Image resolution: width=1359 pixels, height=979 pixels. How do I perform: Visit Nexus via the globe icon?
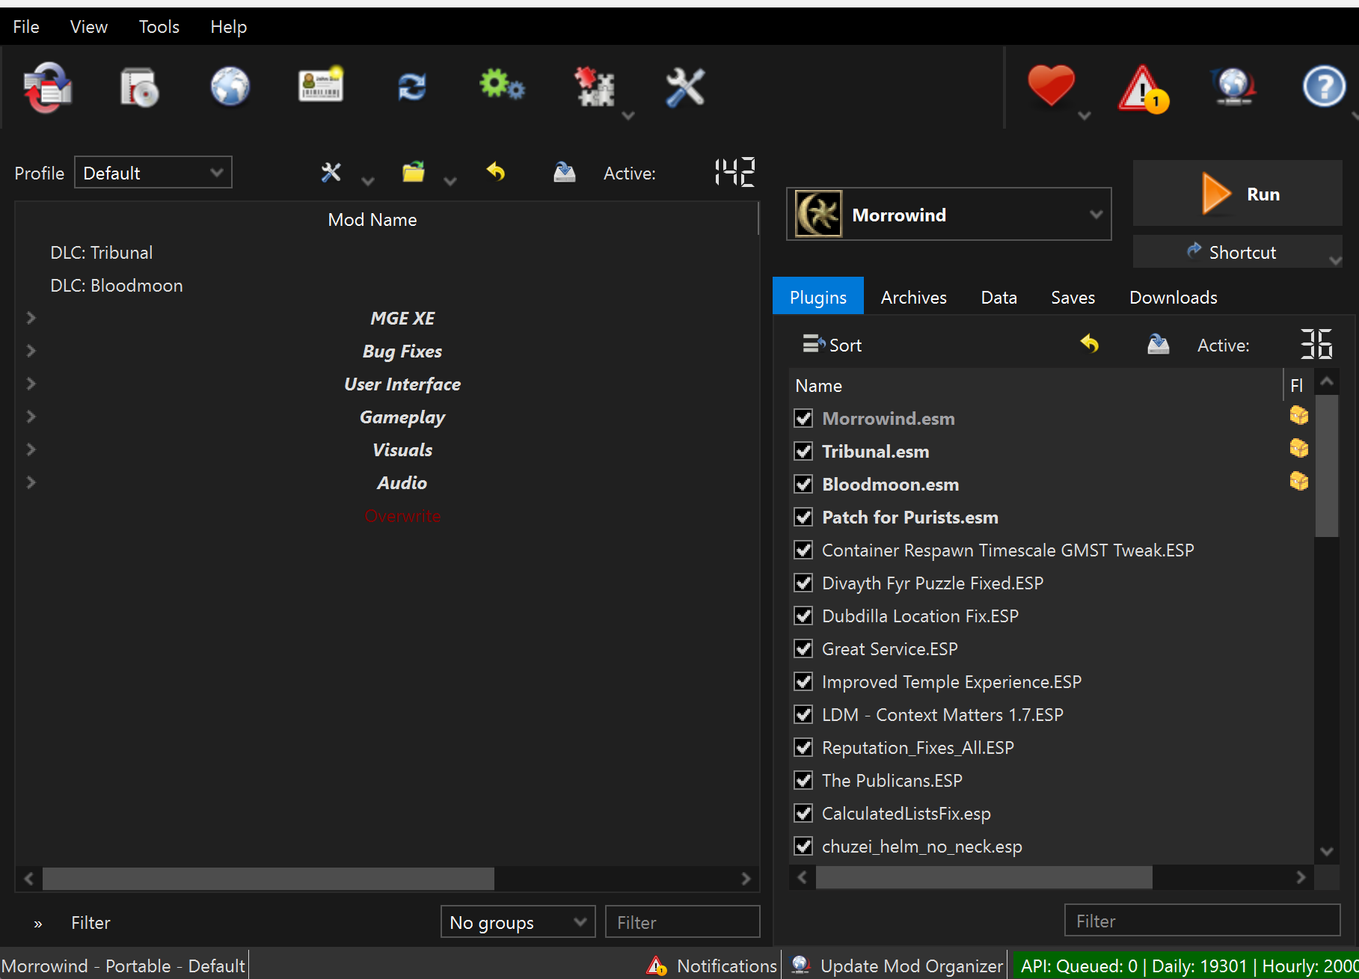230,88
